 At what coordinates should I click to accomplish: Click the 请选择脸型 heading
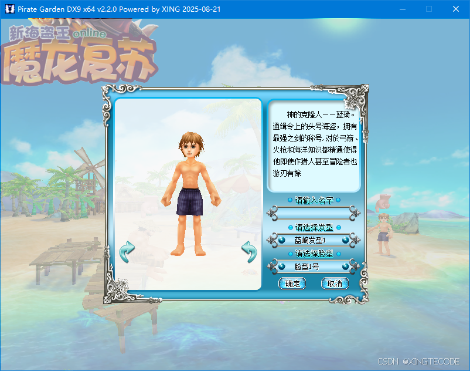(314, 254)
